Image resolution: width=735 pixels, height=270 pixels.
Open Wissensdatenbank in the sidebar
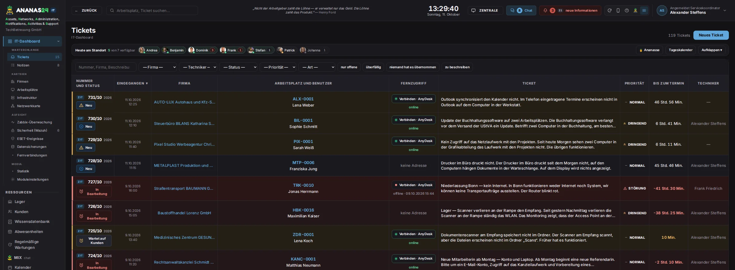click(32, 222)
